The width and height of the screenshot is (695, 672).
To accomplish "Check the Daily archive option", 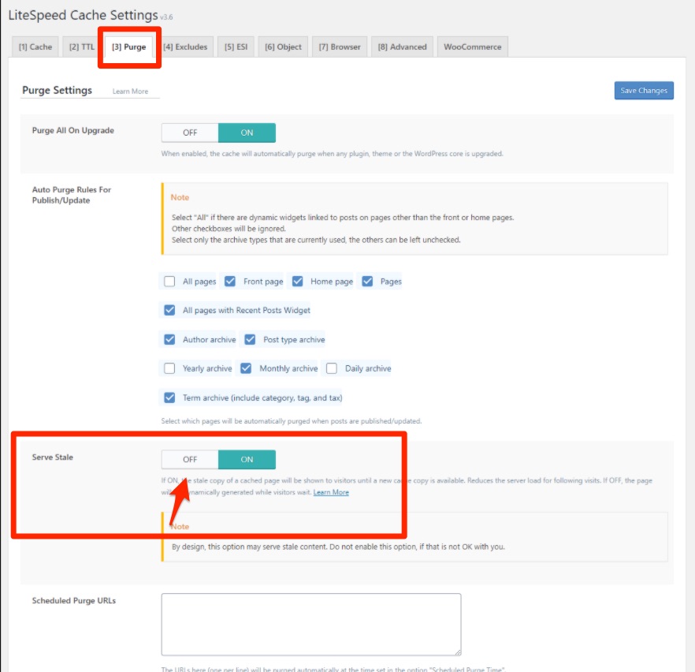I will tap(332, 368).
